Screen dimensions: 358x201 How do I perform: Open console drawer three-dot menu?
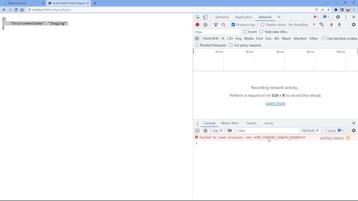click(197, 123)
